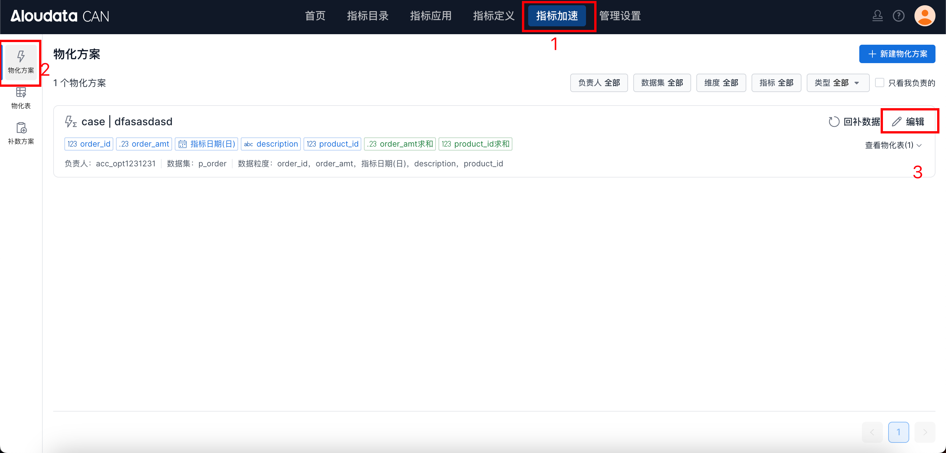This screenshot has height=453, width=946.
Task: Go to 管理设置 menu tab
Action: pyautogui.click(x=620, y=16)
